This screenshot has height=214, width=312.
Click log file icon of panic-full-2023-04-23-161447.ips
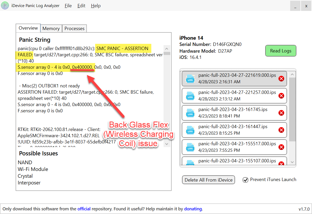point(190,130)
